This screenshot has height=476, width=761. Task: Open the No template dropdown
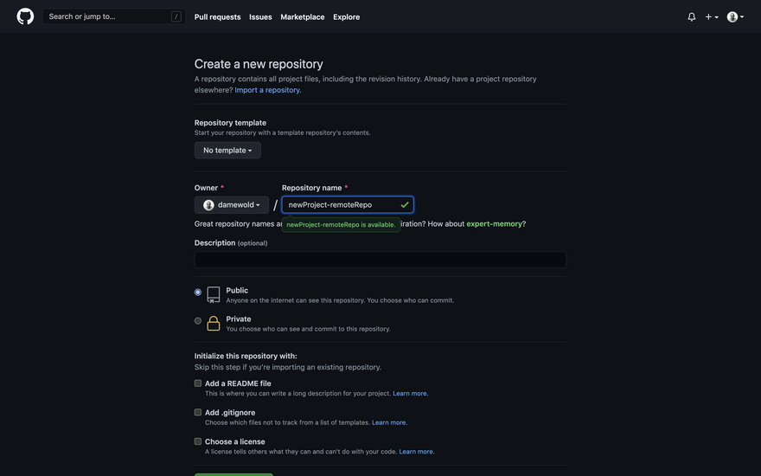point(227,151)
